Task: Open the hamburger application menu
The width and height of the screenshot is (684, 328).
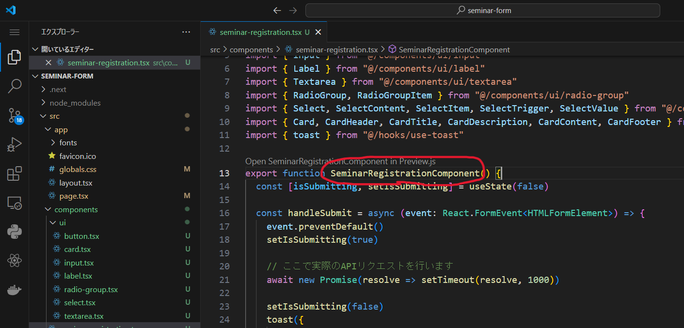Action: tap(15, 32)
